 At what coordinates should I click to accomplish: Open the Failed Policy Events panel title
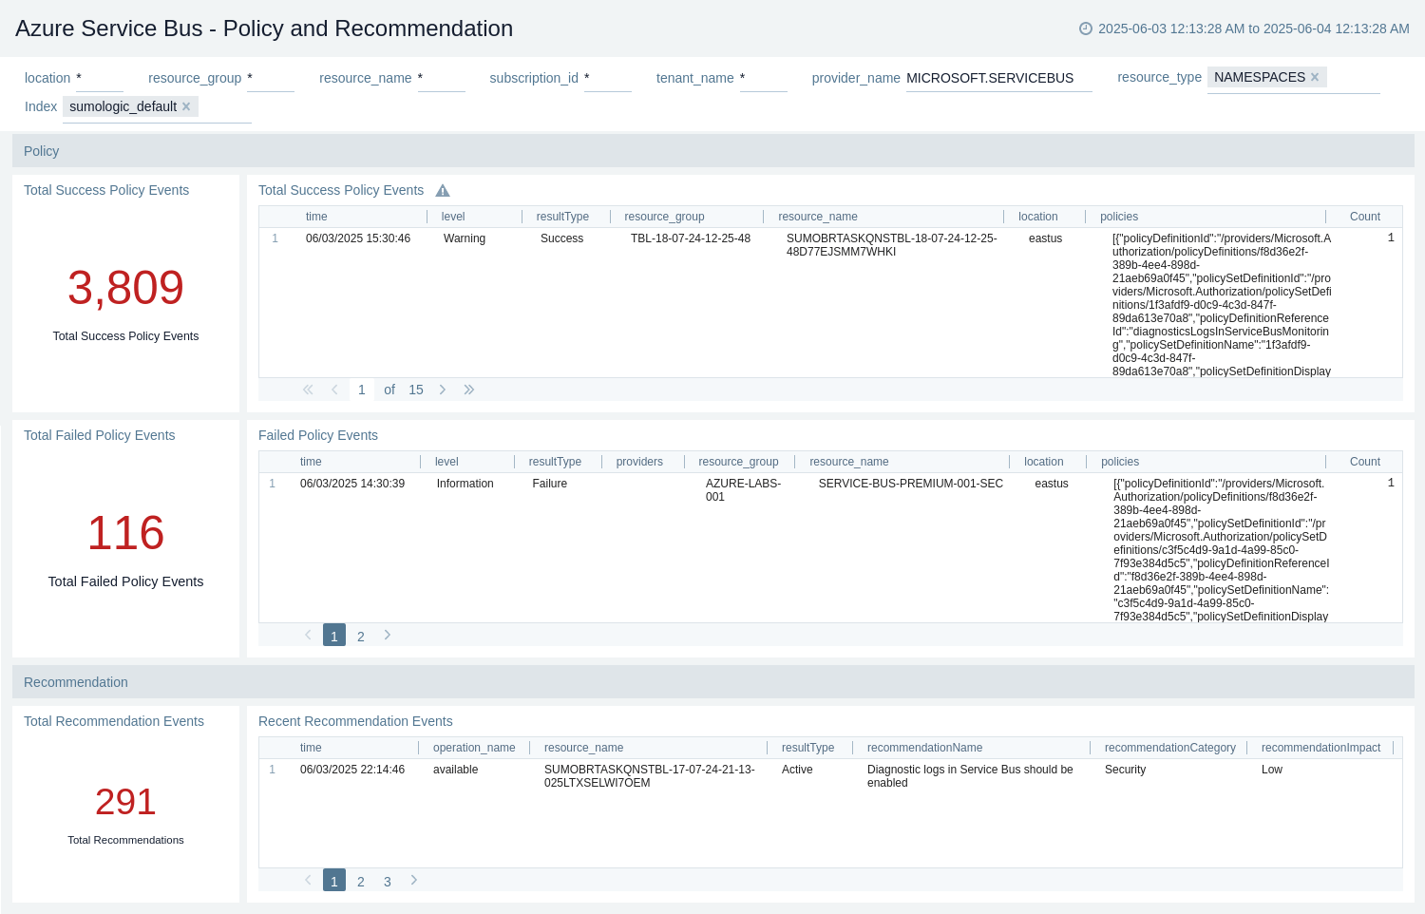(x=318, y=435)
